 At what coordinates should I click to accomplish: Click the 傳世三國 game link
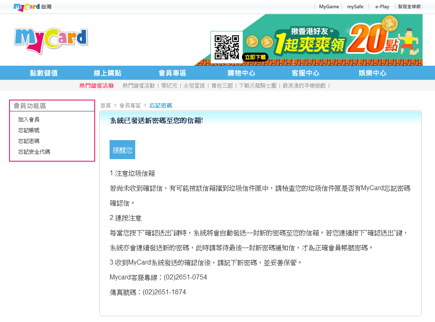click(222, 86)
